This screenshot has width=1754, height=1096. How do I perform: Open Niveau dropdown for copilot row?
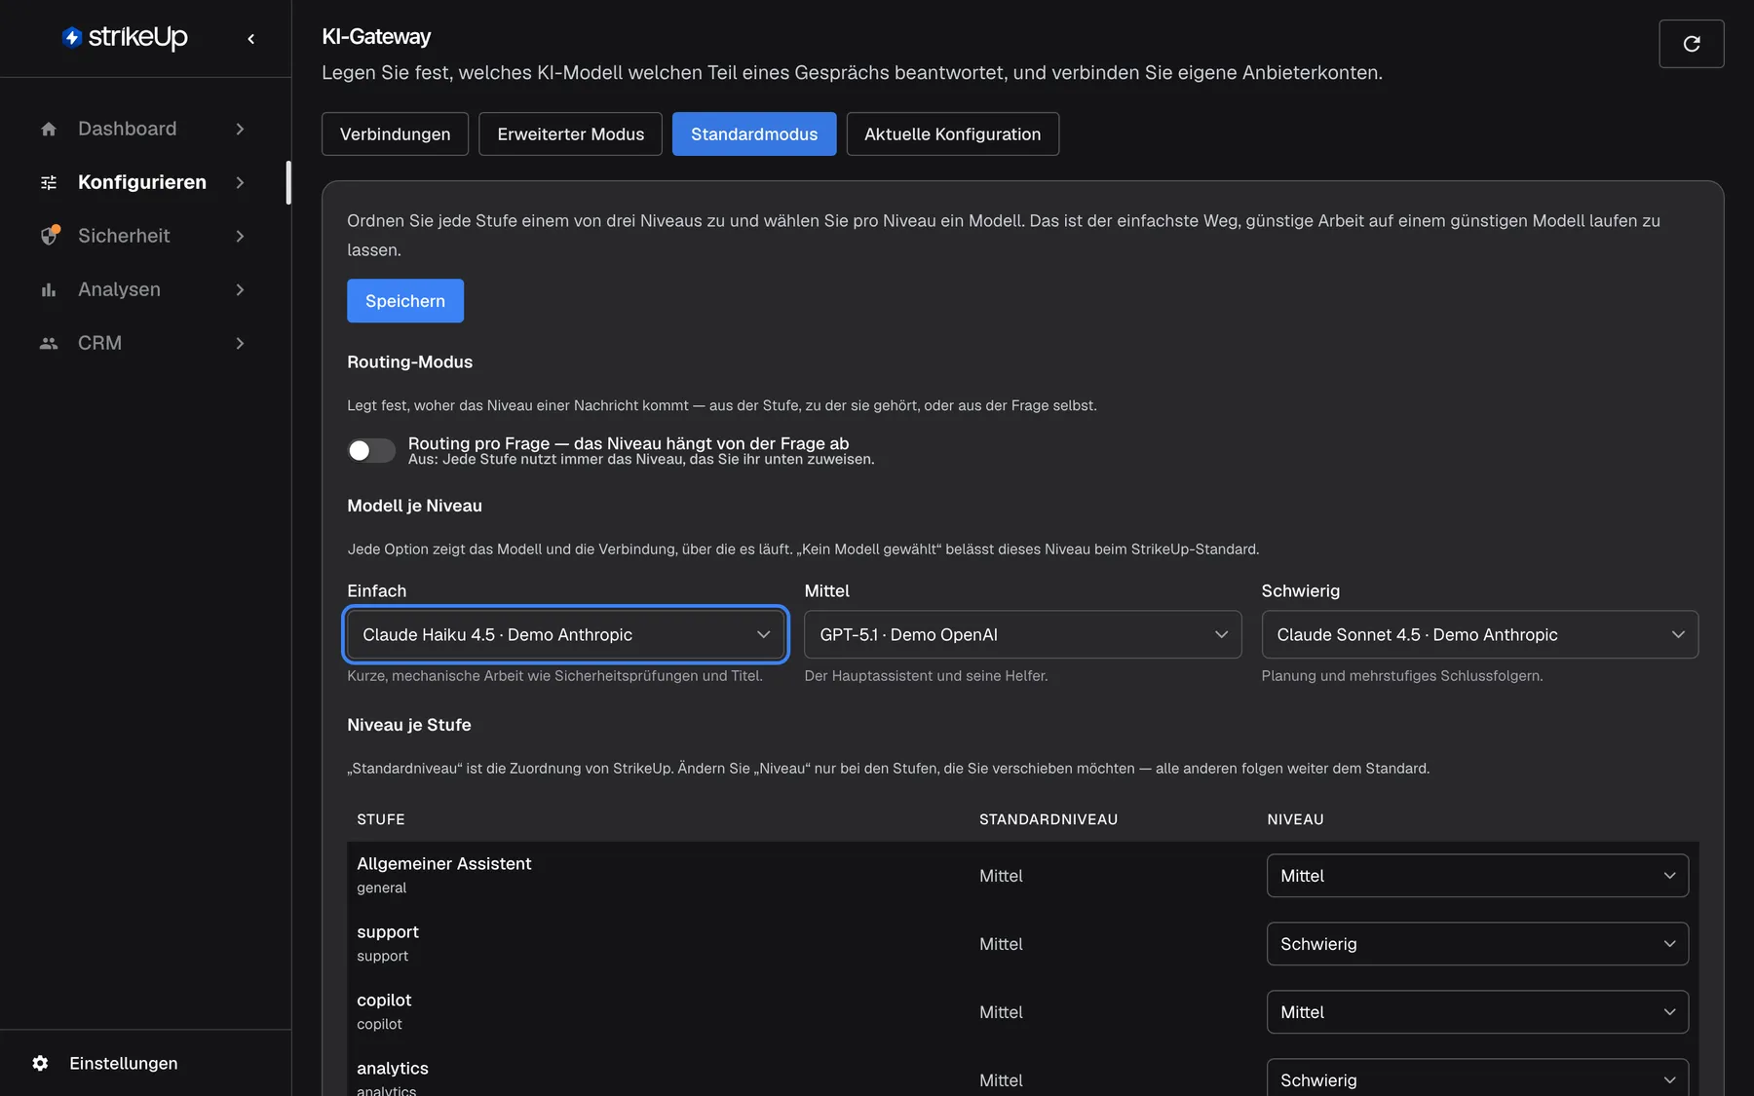(1477, 1012)
